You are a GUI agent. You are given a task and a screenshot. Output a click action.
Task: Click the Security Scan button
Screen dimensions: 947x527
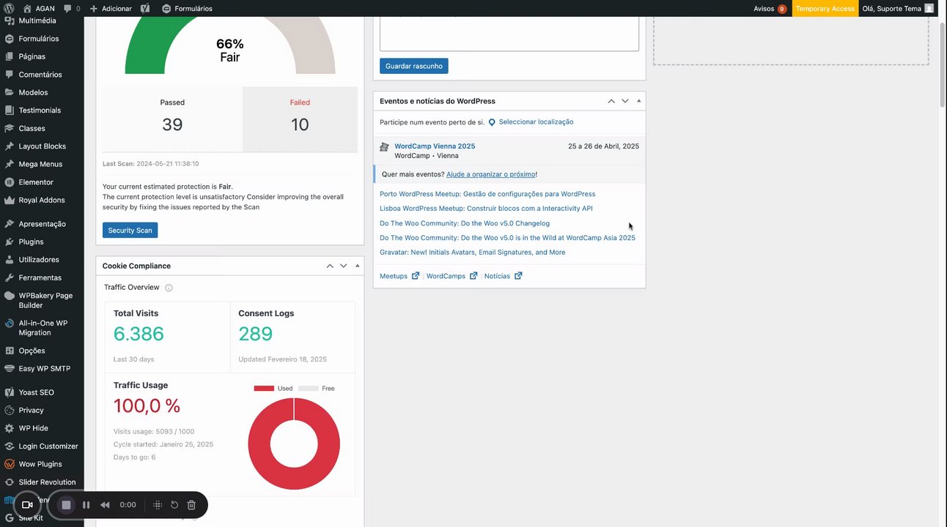(130, 231)
